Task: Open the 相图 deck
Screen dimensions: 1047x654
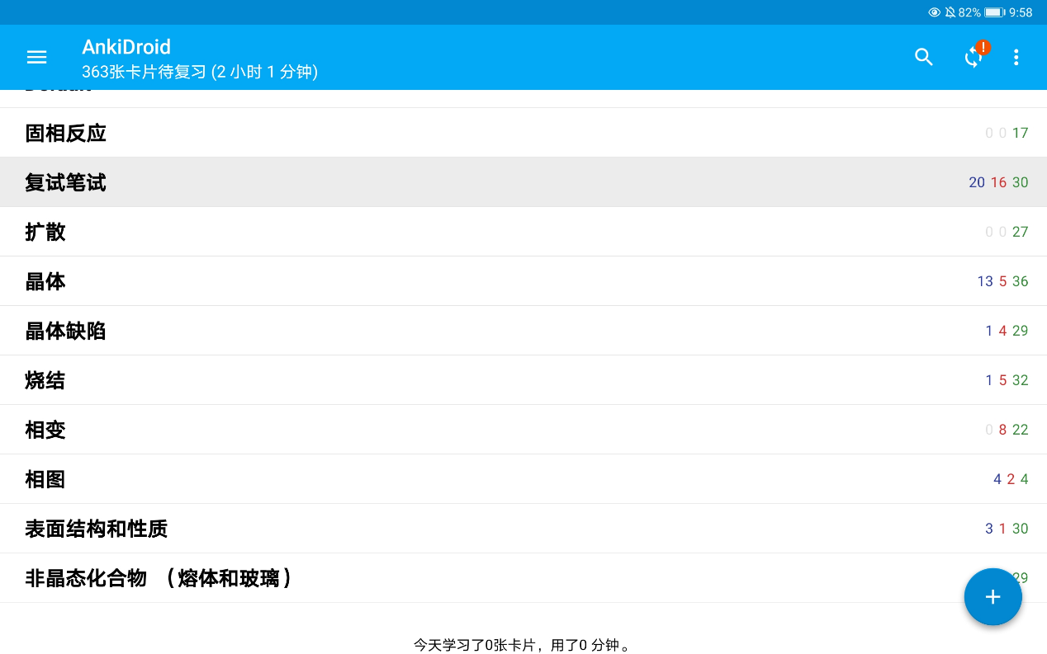Action: [x=523, y=479]
